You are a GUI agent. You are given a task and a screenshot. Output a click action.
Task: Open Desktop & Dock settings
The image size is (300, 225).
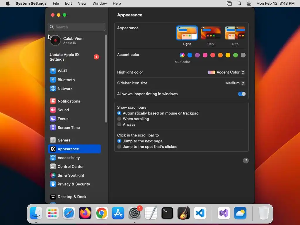click(x=74, y=197)
